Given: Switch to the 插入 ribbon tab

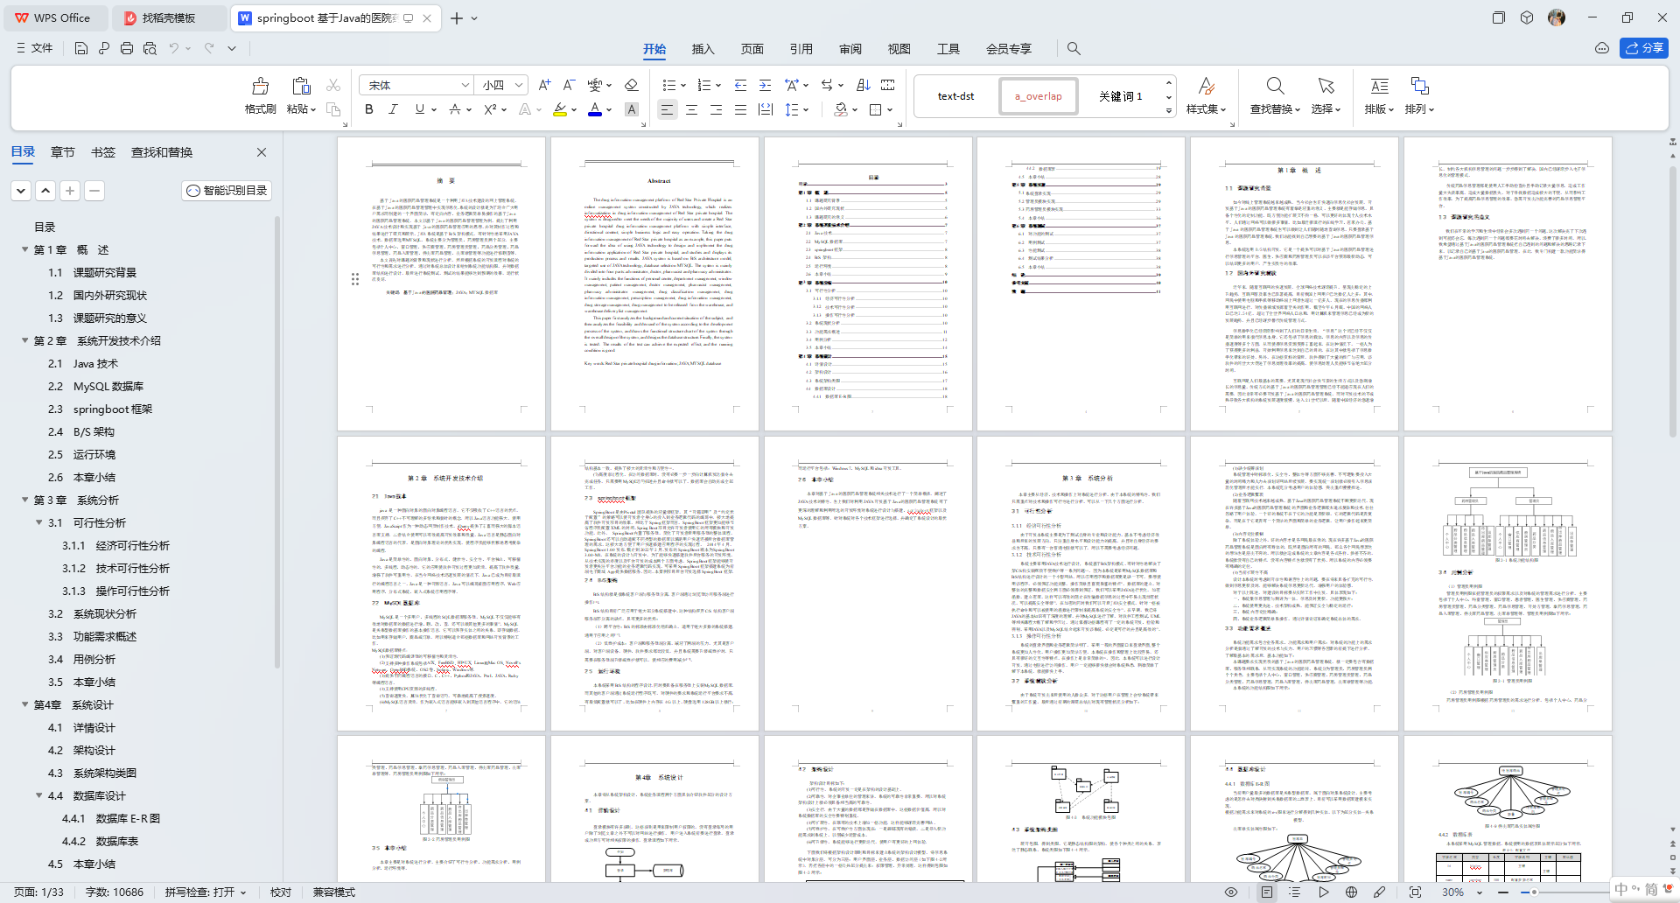Looking at the screenshot, I should [x=703, y=49].
